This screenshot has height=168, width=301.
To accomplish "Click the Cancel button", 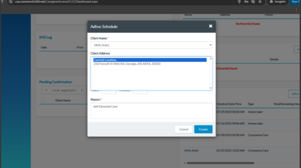I will (x=183, y=129).
